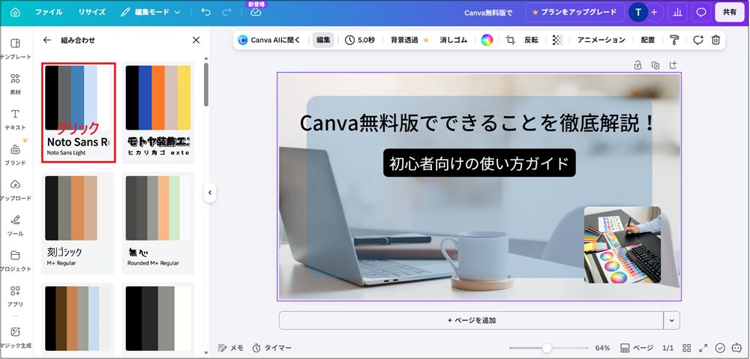
Task: Select the ヒカリ角ゴ orange-yellow palette combination
Action: coord(157,112)
